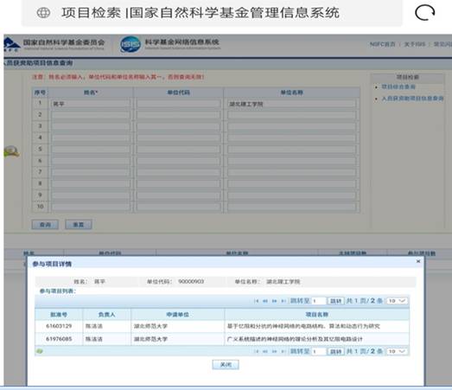Click the 申请单位 column header in the dialog

[177, 315]
